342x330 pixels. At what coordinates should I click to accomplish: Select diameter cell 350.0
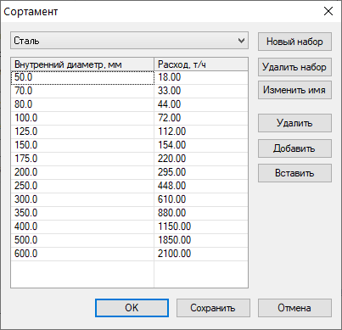click(x=82, y=213)
